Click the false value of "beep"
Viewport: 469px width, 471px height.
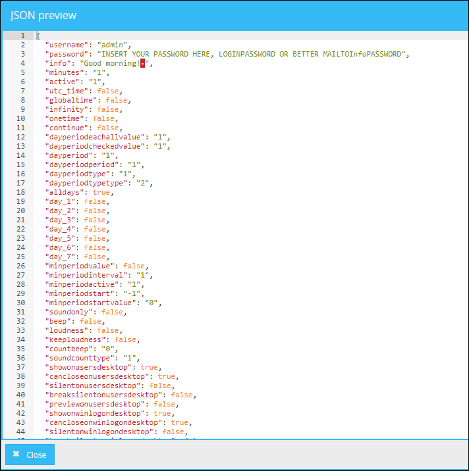pos(91,321)
